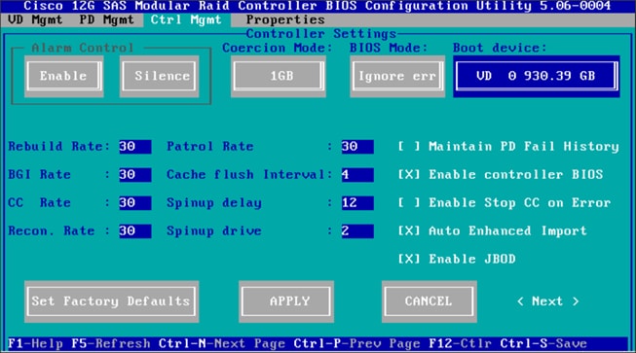Open the Coercion Mode 1GB selector
The width and height of the screenshot is (636, 353).
pyautogui.click(x=279, y=76)
